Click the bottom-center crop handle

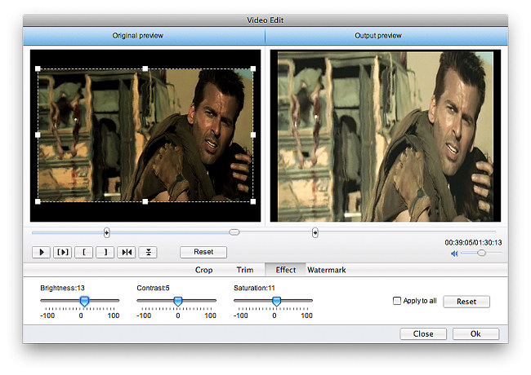click(x=145, y=201)
